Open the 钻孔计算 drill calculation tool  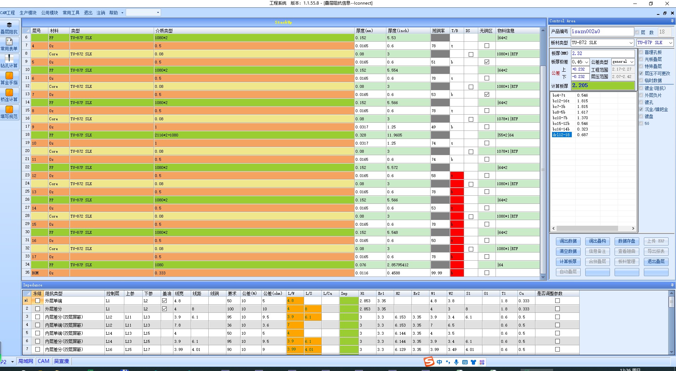tap(9, 62)
